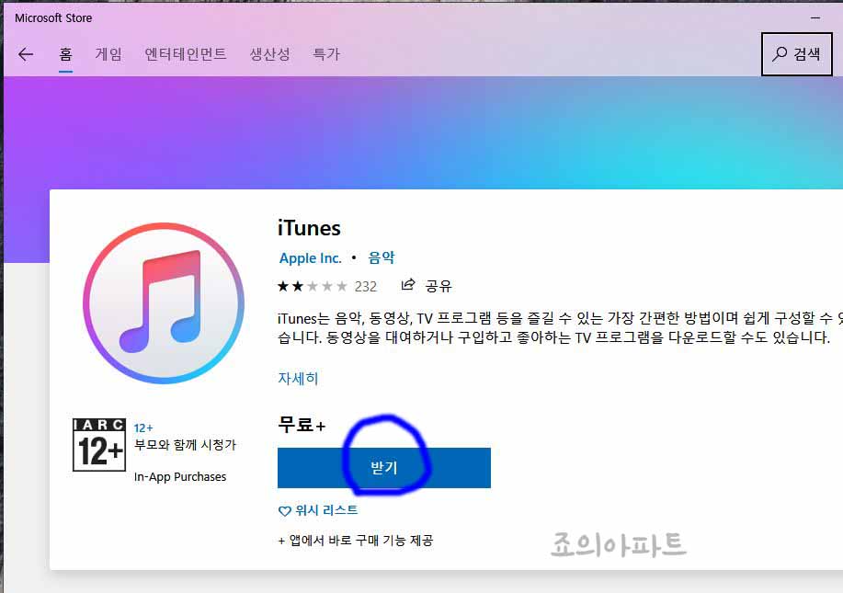Open the 검색 search box

(796, 53)
